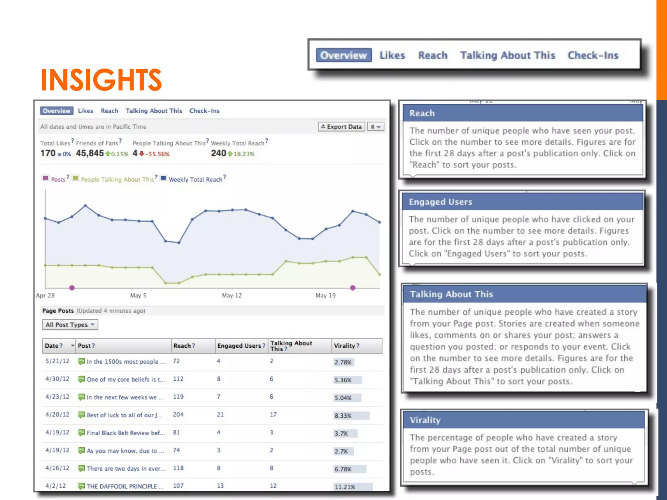
Task: Toggle the green People Talking About This legend swatch
Action: [x=75, y=178]
